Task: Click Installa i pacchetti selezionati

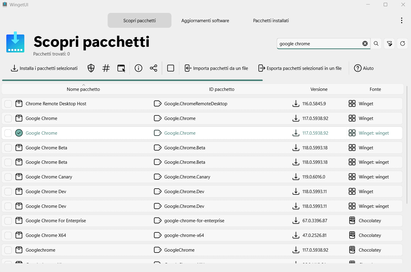Action: [x=44, y=68]
